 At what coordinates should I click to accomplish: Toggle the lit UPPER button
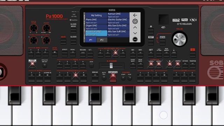[x=159, y=65]
